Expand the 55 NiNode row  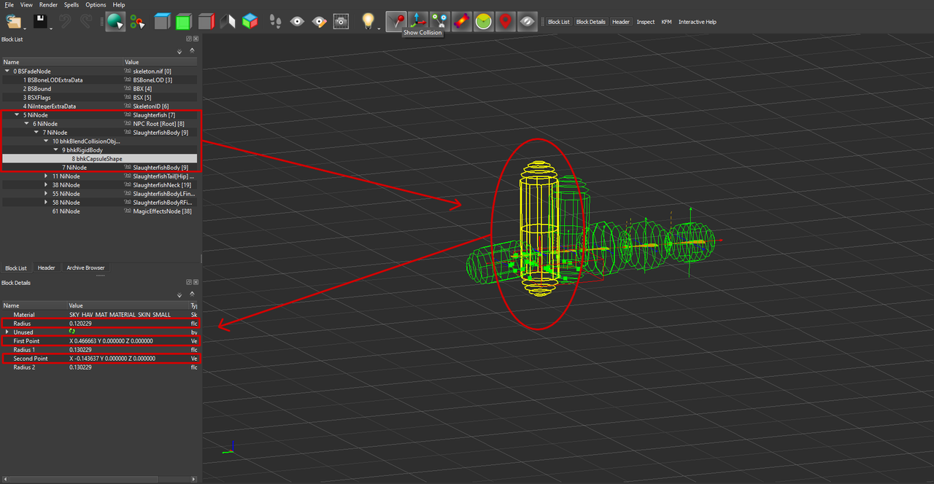46,194
